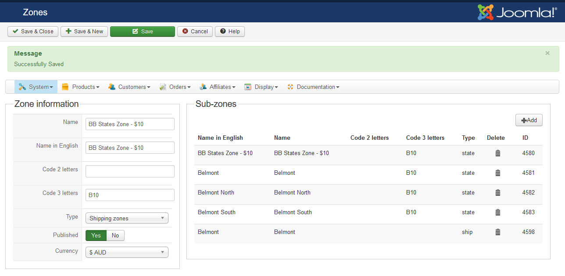Add a new sub-zone
Image resolution: width=565 pixels, height=276 pixels.
click(529, 120)
